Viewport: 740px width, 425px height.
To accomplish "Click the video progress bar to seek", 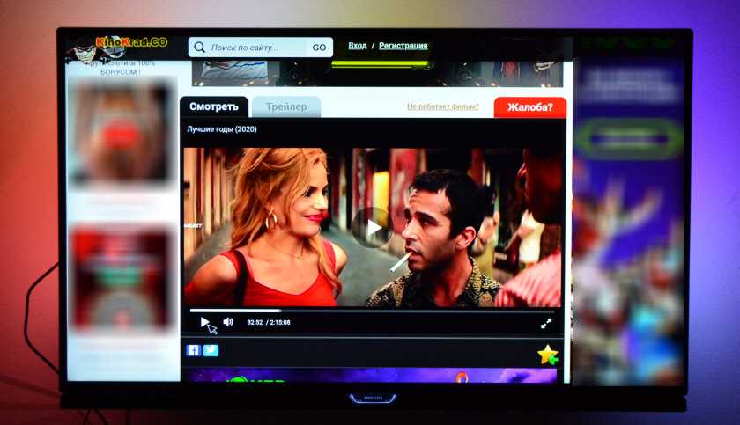I will (370, 311).
